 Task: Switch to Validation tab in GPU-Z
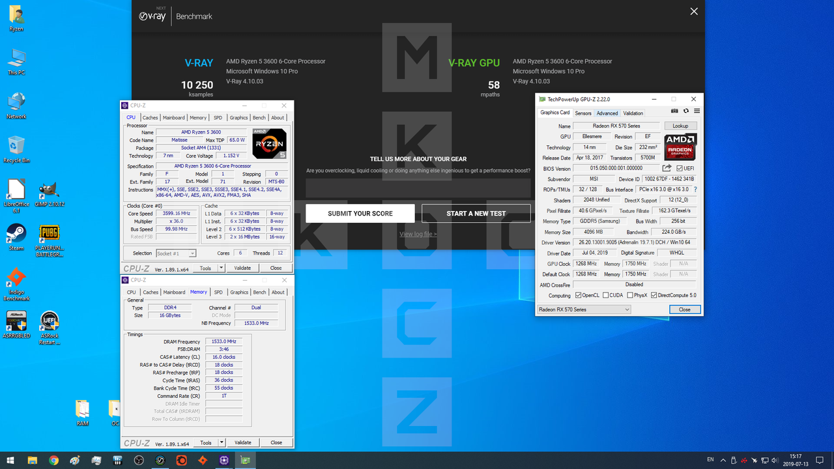coord(633,113)
